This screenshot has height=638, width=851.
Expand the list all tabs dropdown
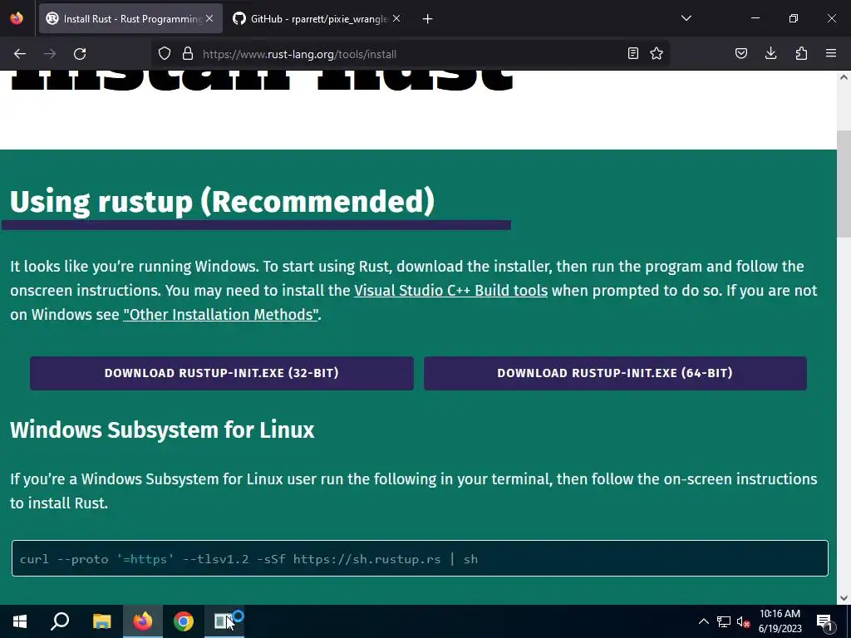tap(686, 18)
